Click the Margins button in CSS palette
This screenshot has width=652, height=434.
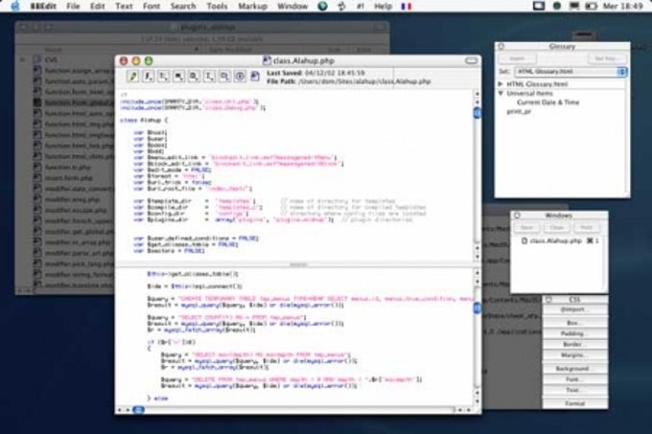[573, 355]
